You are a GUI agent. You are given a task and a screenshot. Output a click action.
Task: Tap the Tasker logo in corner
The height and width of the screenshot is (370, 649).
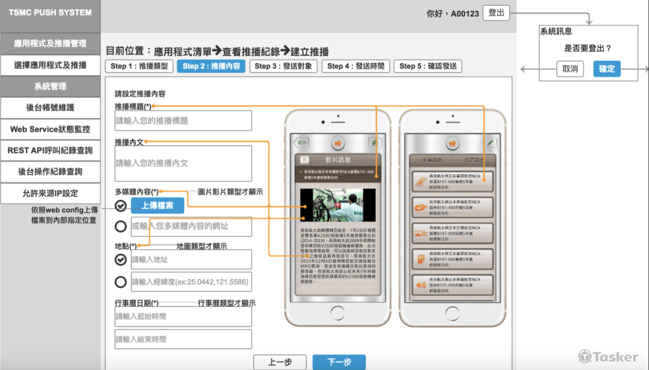(608, 356)
